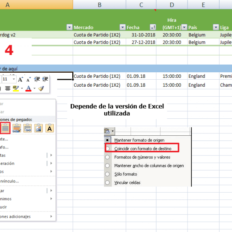
Task: Select column D header
Action: coord(172,5)
